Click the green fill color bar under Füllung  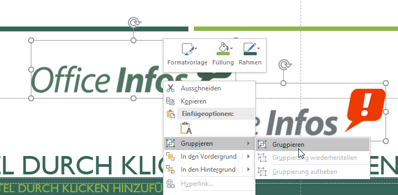[x=223, y=54]
